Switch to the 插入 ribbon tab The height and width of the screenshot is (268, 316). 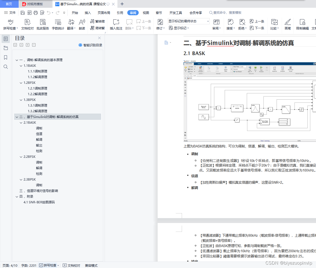(88, 13)
